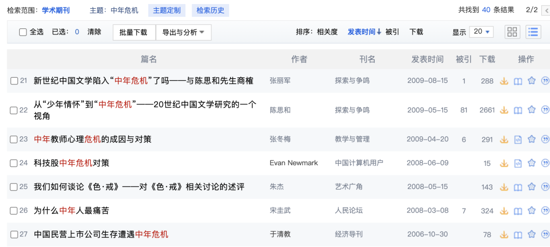Open HTML reading for 张冬梅 article
Image resolution: width=550 pixels, height=247 pixels.
click(x=518, y=140)
